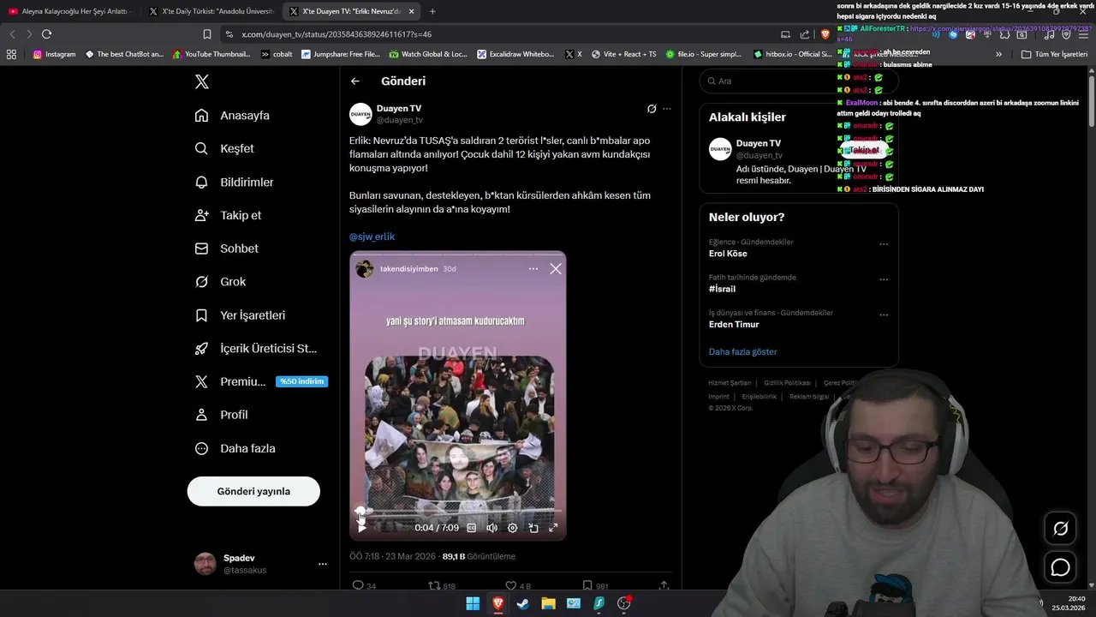Open Instagram bookmark
The width and height of the screenshot is (1096, 617).
54,54
